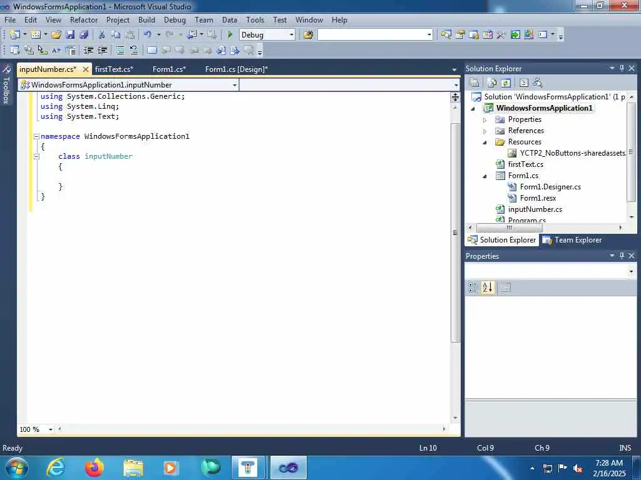Click the Increase Line Indent icon
Image resolution: width=641 pixels, height=480 pixels.
tap(102, 50)
